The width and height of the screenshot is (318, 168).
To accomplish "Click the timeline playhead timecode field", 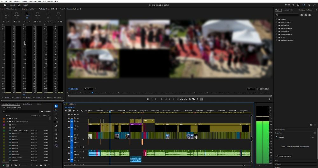I will pos(70,107).
